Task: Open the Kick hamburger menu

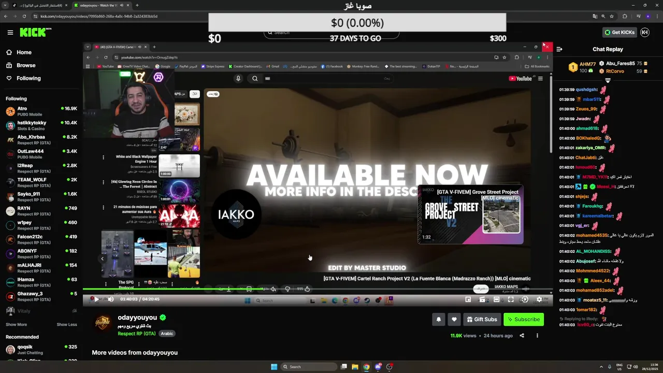Action: 10,32
